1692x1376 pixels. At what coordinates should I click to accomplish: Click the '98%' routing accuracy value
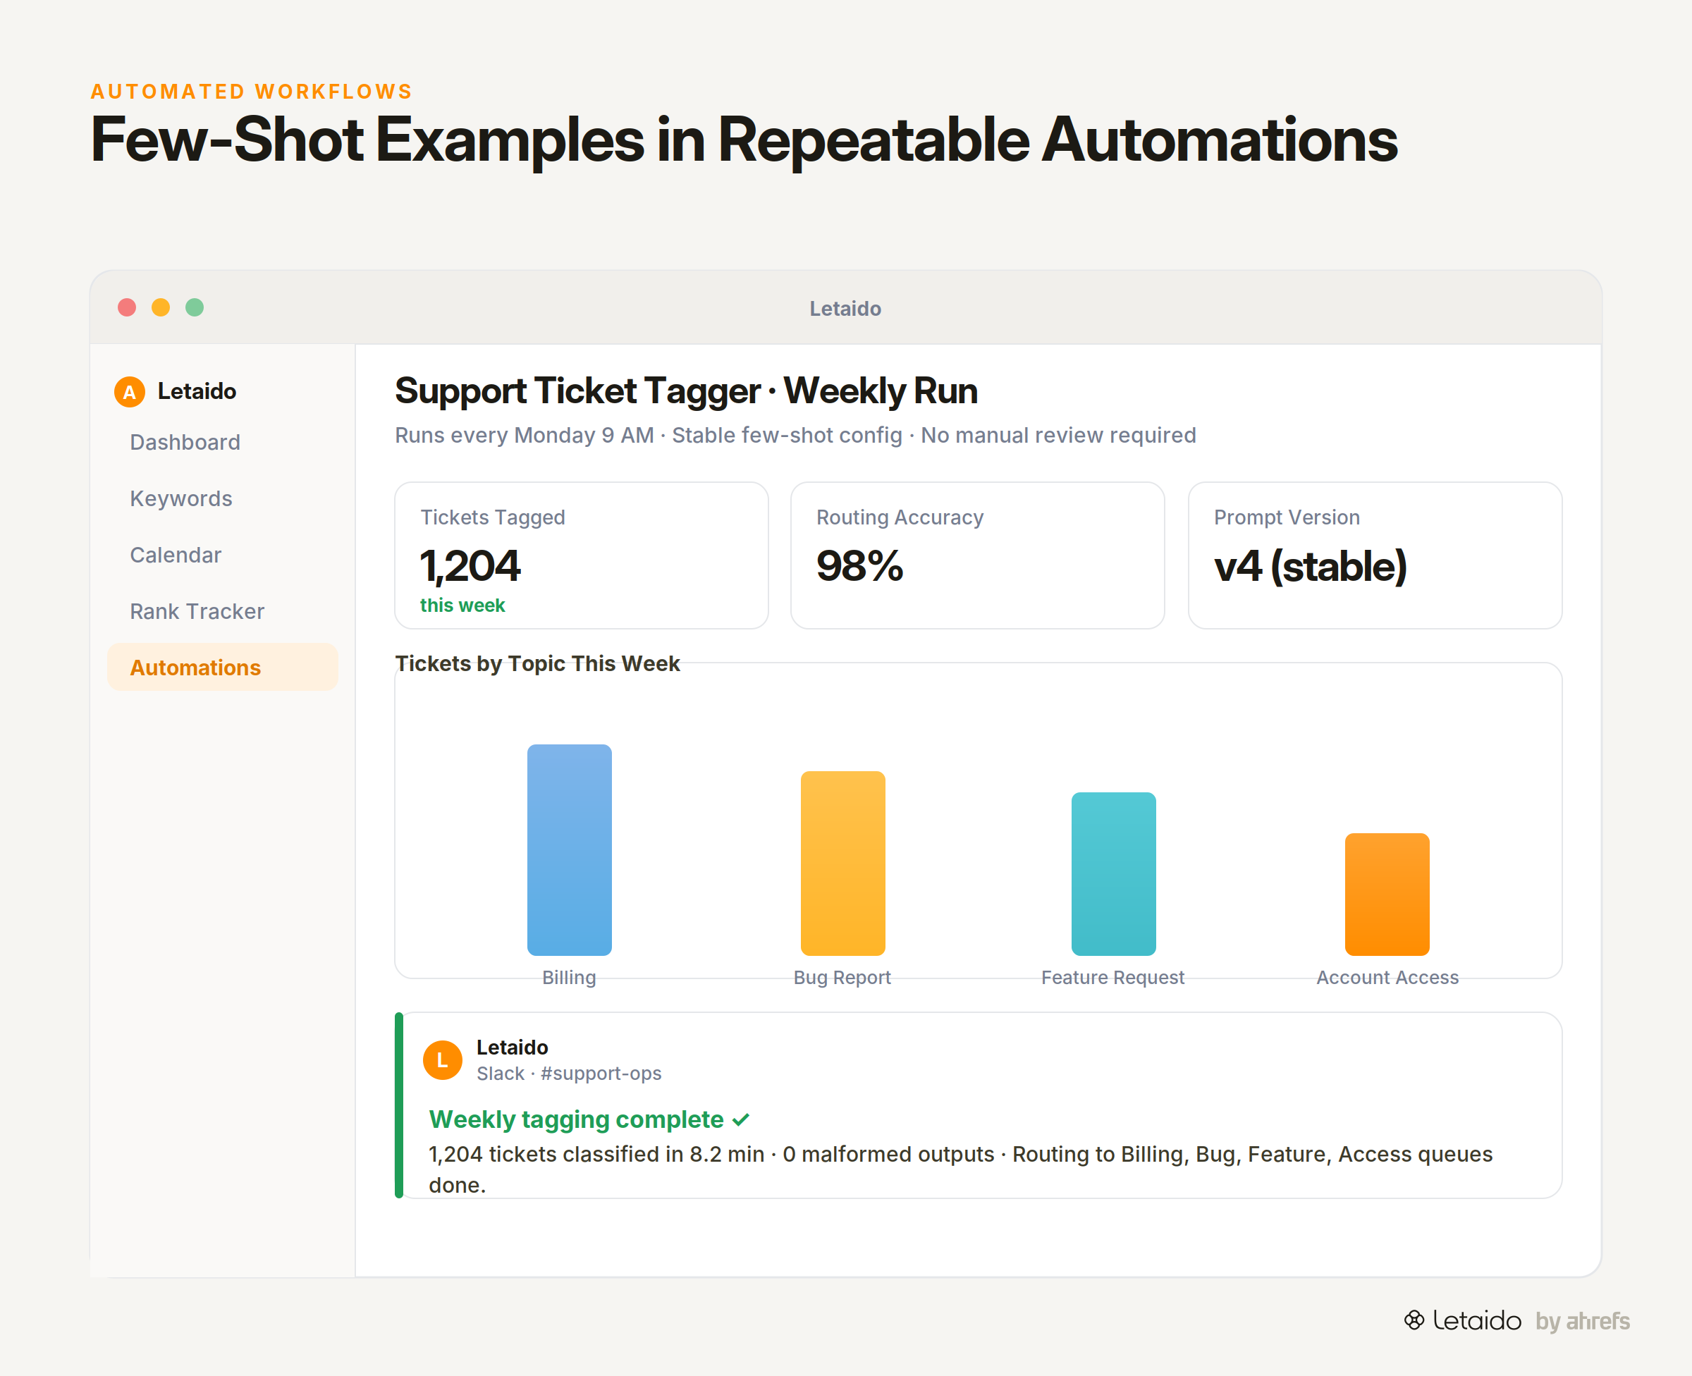pos(860,566)
